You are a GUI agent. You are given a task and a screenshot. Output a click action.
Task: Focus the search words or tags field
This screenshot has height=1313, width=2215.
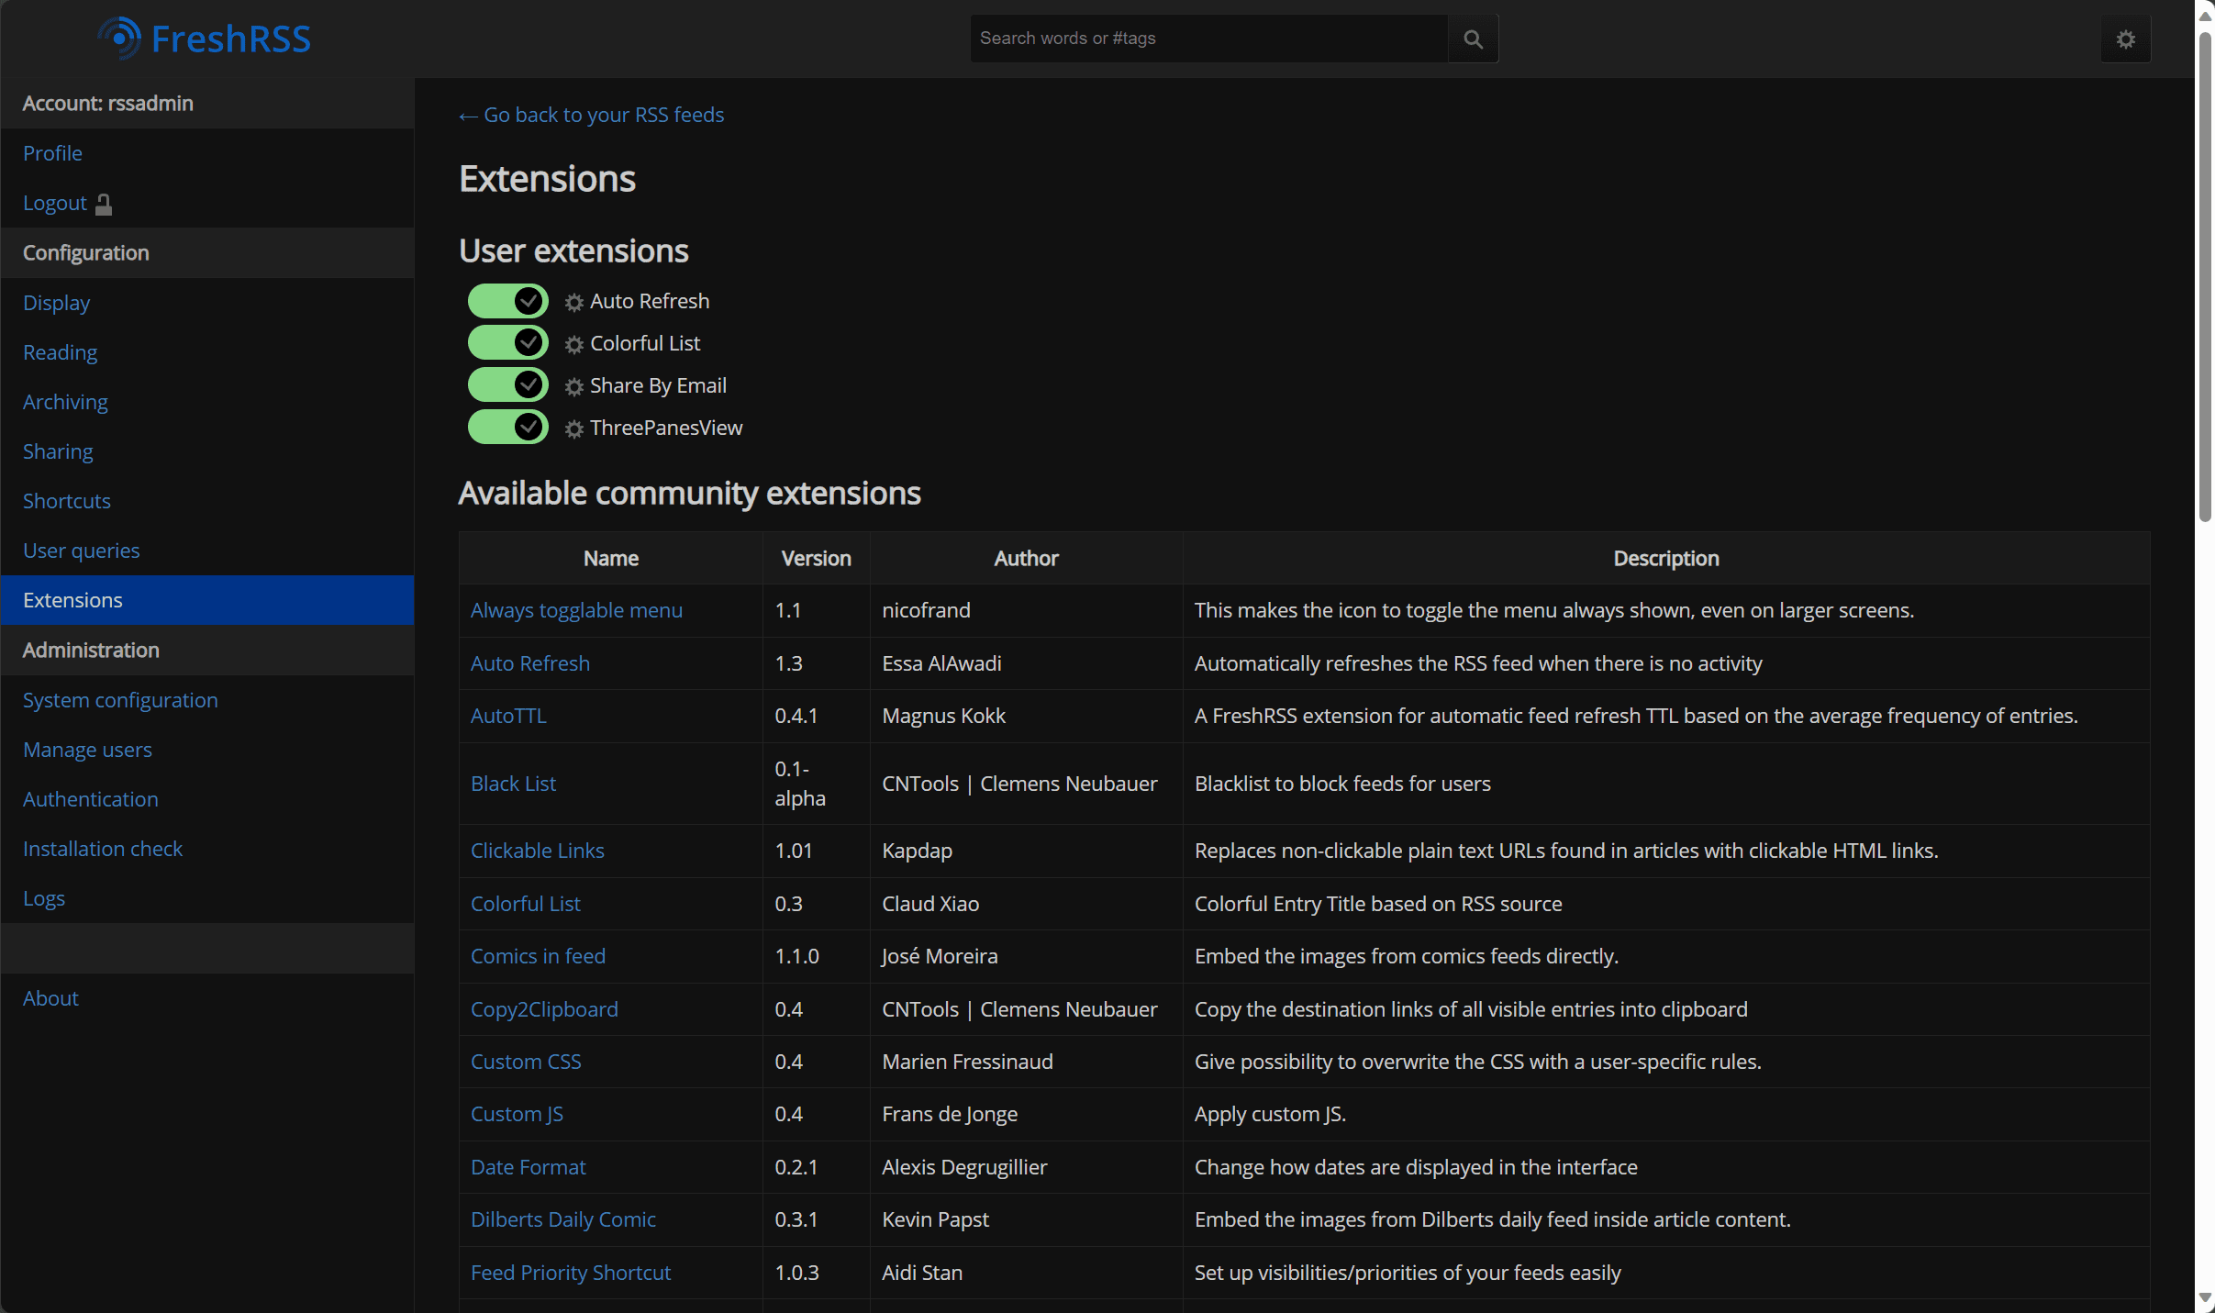[x=1208, y=39]
